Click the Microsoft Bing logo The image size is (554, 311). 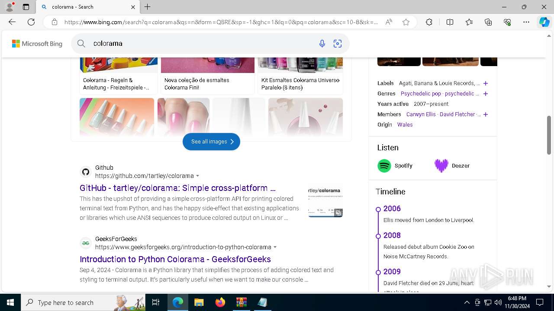click(37, 44)
